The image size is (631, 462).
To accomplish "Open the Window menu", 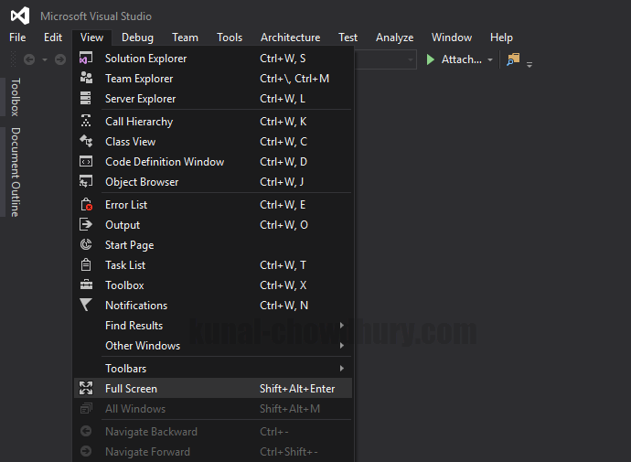I will click(452, 38).
